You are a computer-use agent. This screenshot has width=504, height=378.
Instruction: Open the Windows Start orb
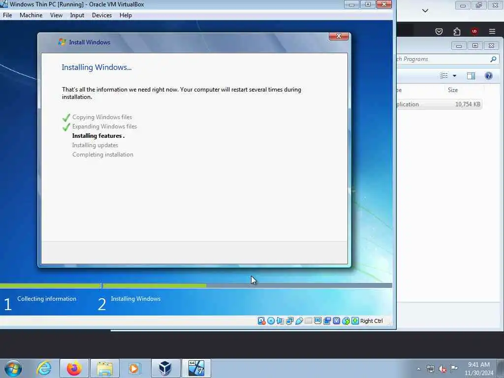13,368
